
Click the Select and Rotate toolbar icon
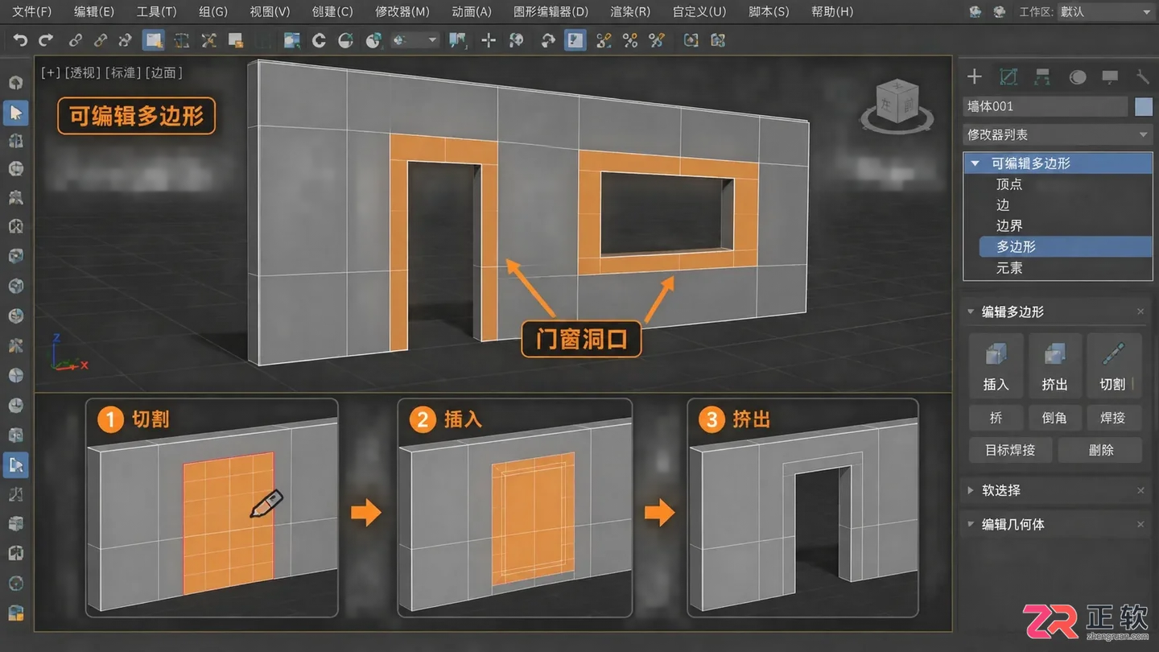319,40
